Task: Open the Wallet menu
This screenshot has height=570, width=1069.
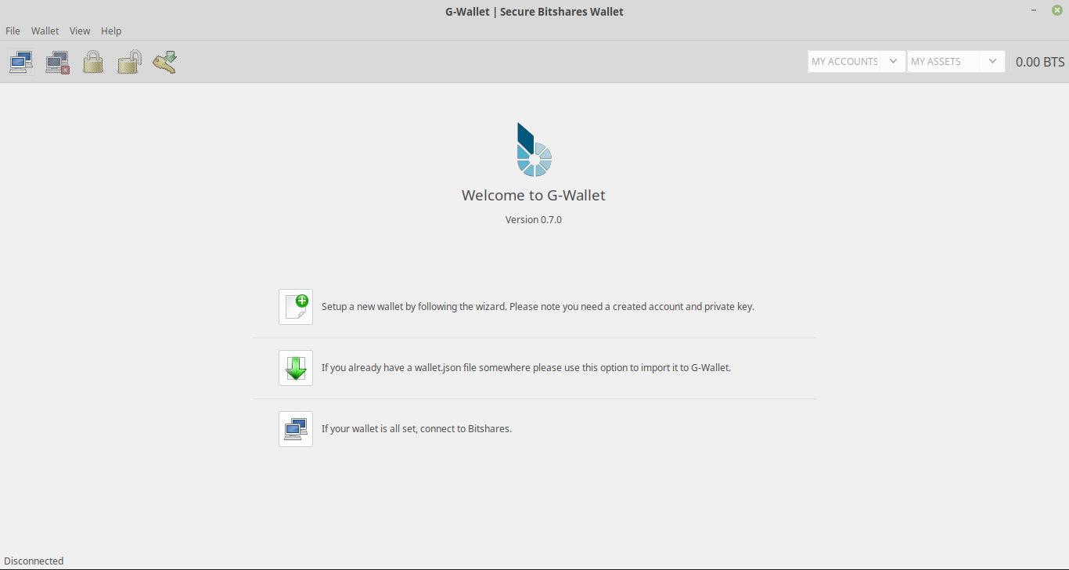Action: (x=45, y=31)
